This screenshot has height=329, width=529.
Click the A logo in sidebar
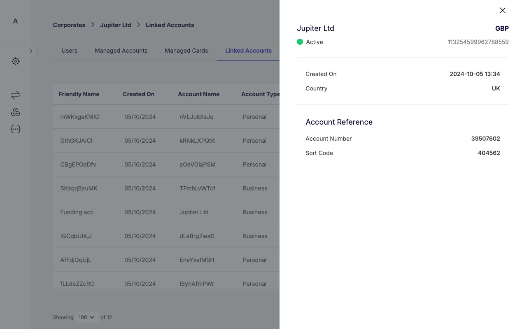pos(15,21)
